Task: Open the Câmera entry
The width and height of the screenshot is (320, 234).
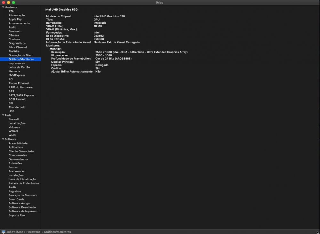Action: click(x=14, y=35)
